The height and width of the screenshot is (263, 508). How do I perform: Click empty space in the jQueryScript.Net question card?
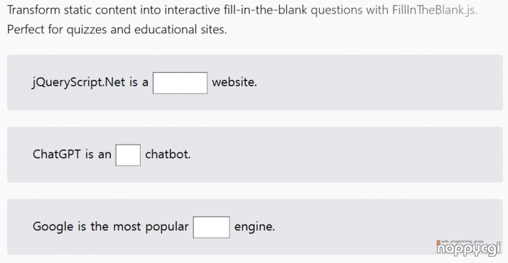pyautogui.click(x=372, y=83)
